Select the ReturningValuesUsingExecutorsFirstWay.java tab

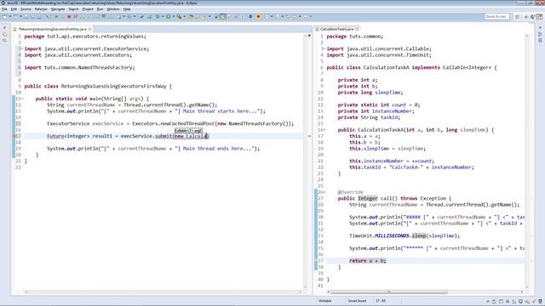[x=53, y=29]
